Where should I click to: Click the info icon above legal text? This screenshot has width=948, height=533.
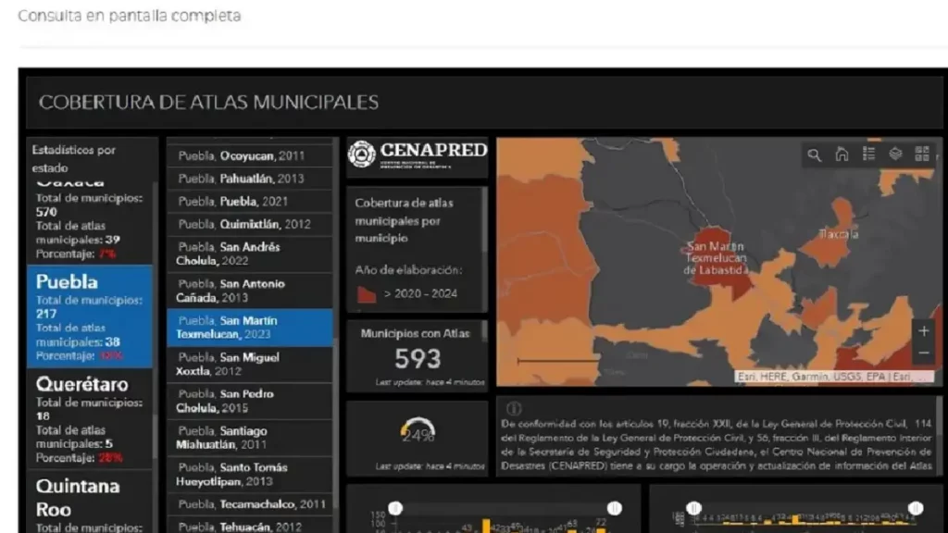514,408
